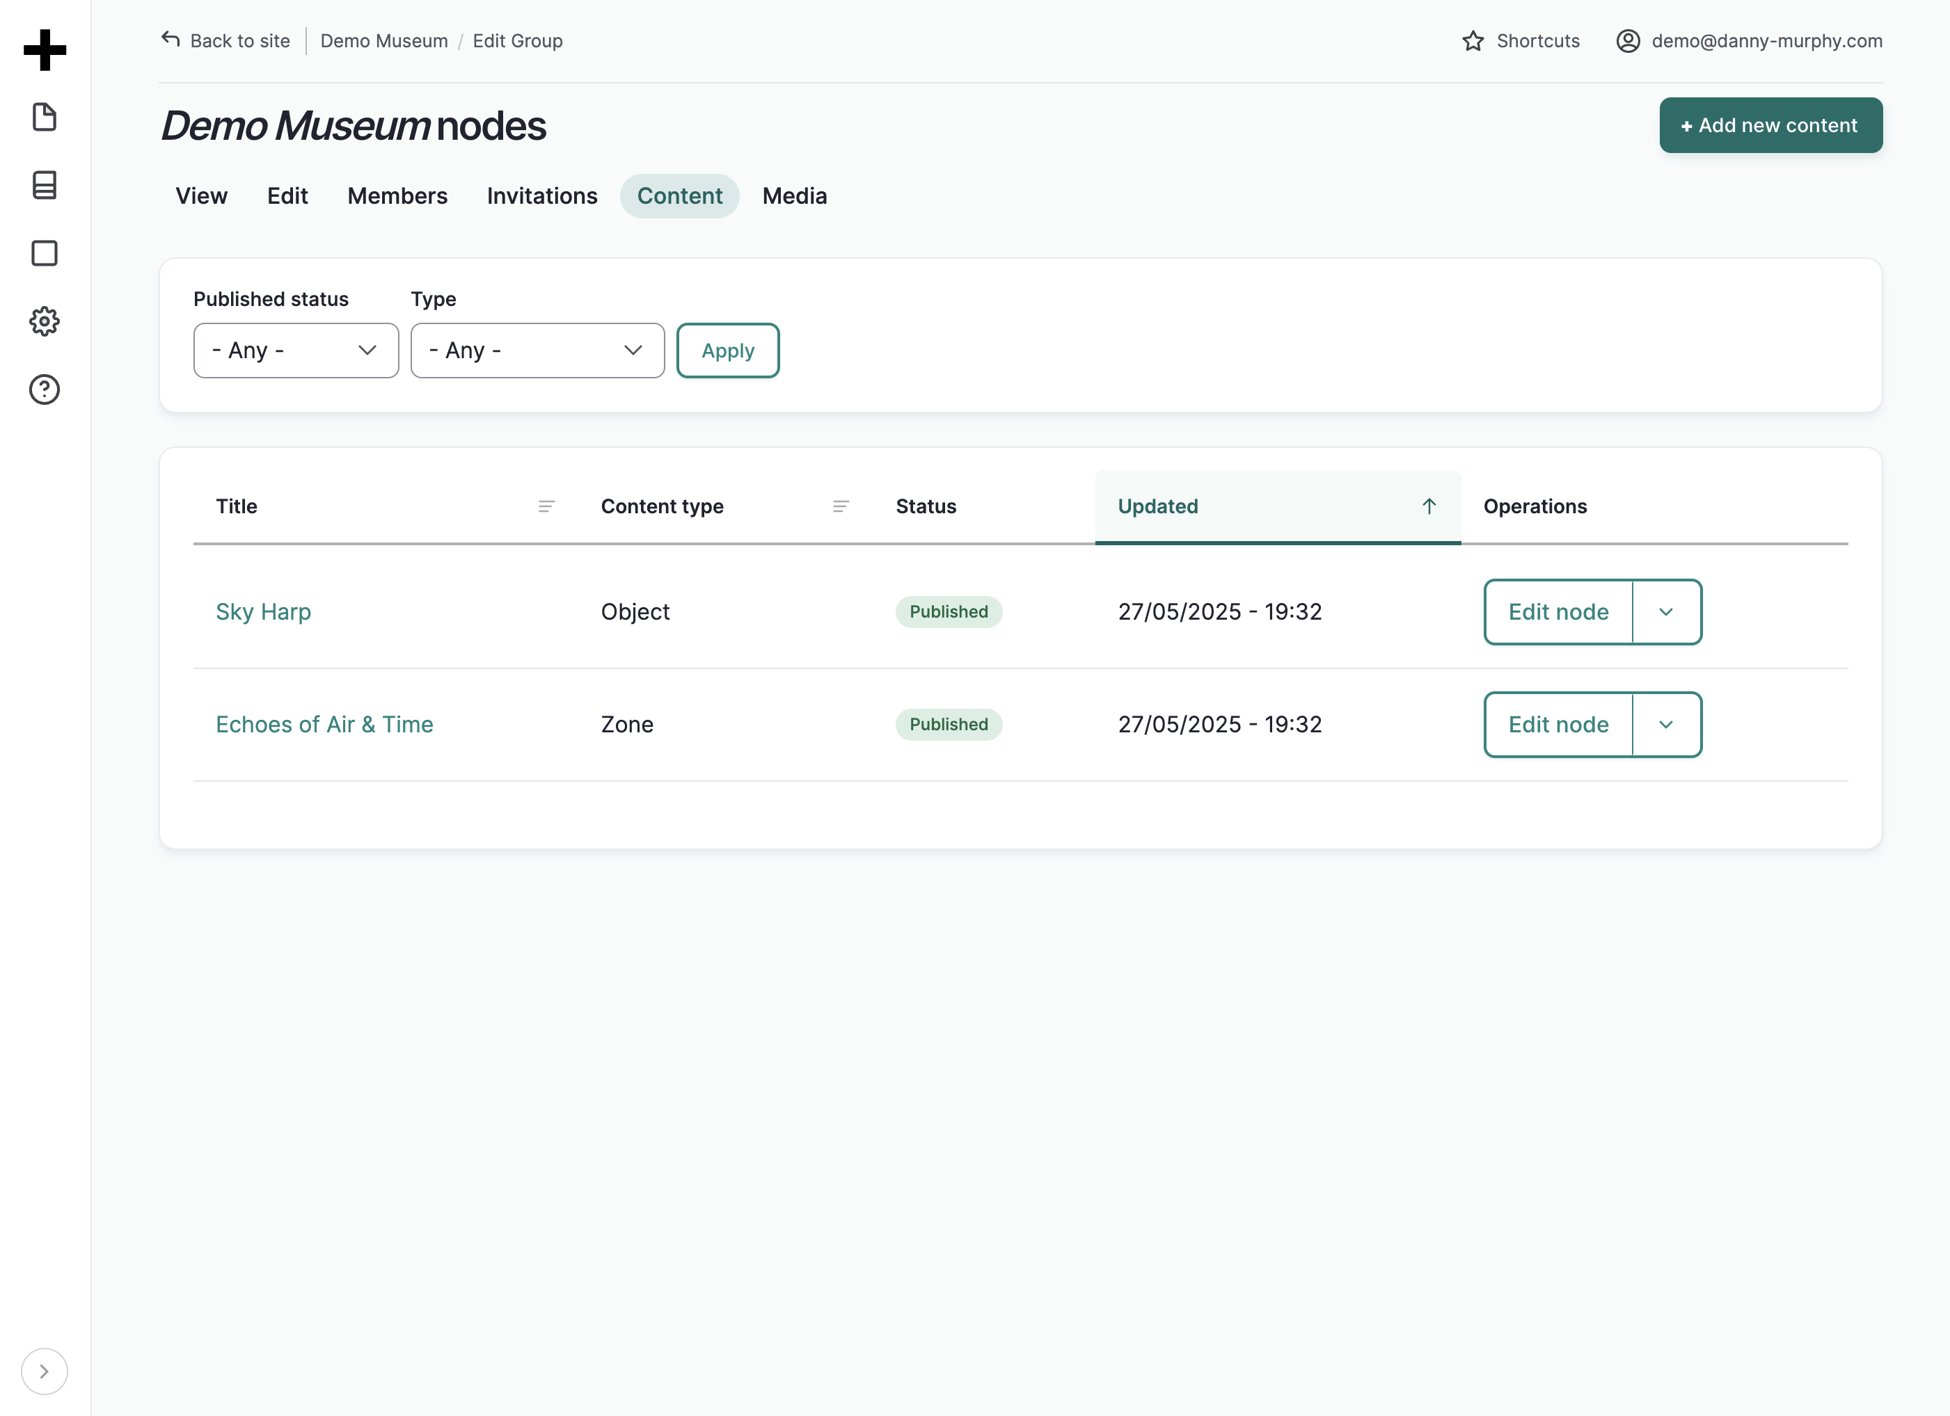Sort by the Title column filter icon

coord(546,506)
